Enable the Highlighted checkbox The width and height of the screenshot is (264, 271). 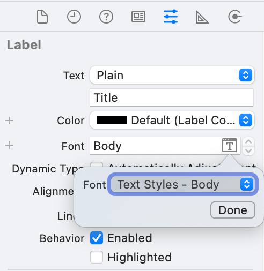click(x=97, y=257)
